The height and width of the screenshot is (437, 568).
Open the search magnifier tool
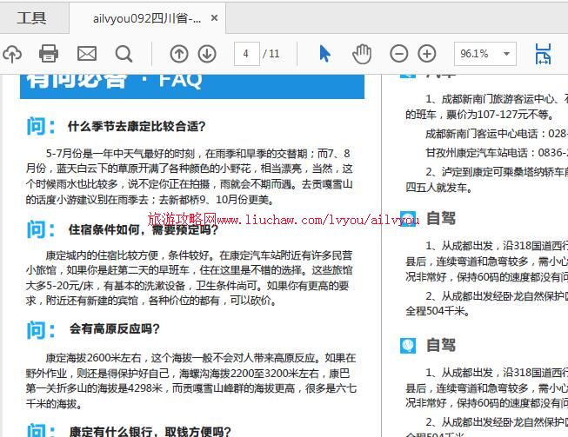124,54
